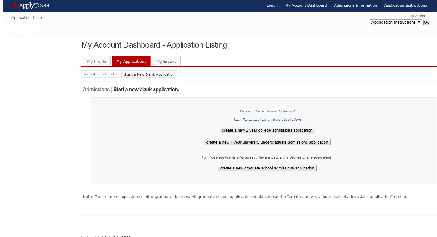Image resolution: width=437 pixels, height=237 pixels.
Task: Create a new 2 year college admissions application
Action: [x=267, y=130]
